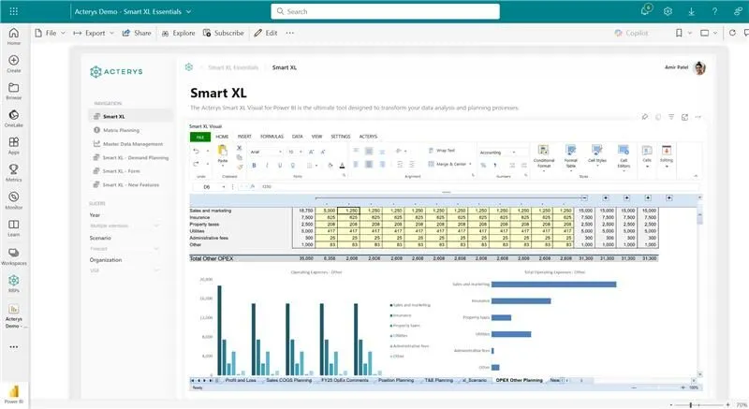Switch to the FORMULAS ribbon tab
Image resolution: width=749 pixels, height=409 pixels.
pyautogui.click(x=272, y=136)
